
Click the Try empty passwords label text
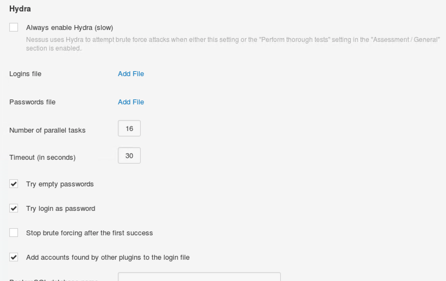click(60, 184)
